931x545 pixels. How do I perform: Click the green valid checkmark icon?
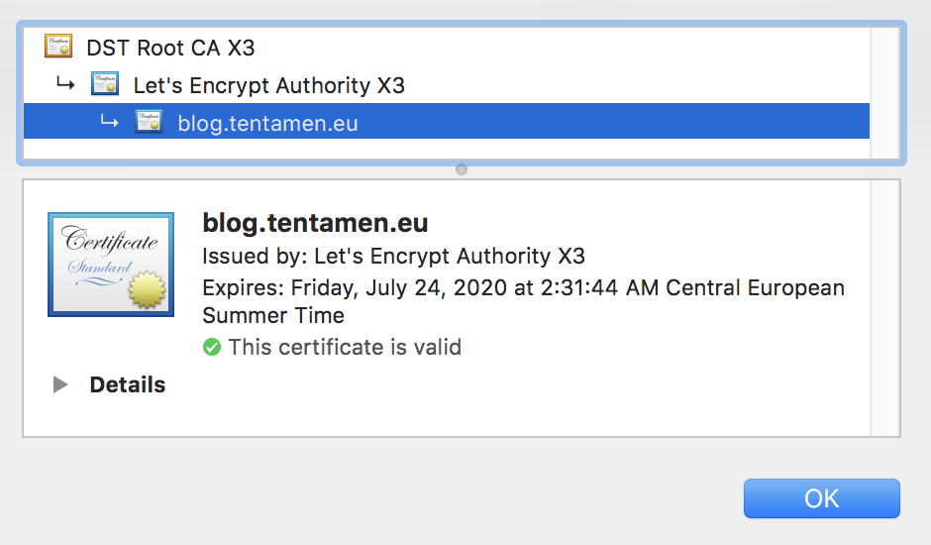tap(211, 347)
